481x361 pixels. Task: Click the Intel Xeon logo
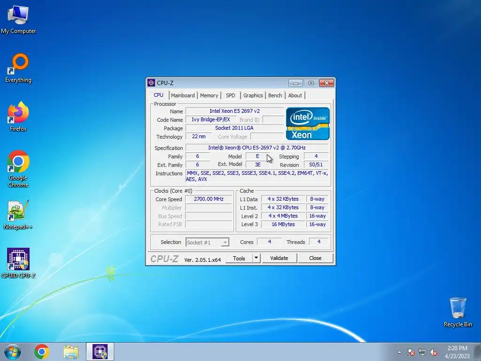(x=308, y=124)
